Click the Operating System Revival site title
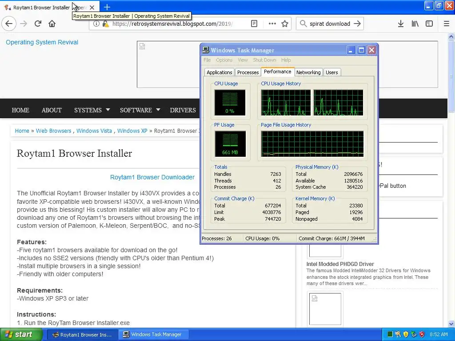This screenshot has height=341, width=455. pyautogui.click(x=42, y=42)
